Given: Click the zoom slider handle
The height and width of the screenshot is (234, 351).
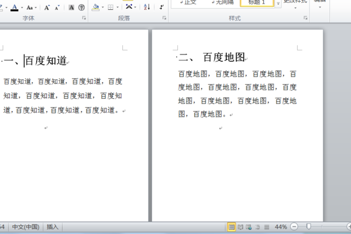Looking at the screenshot, I should [309, 226].
